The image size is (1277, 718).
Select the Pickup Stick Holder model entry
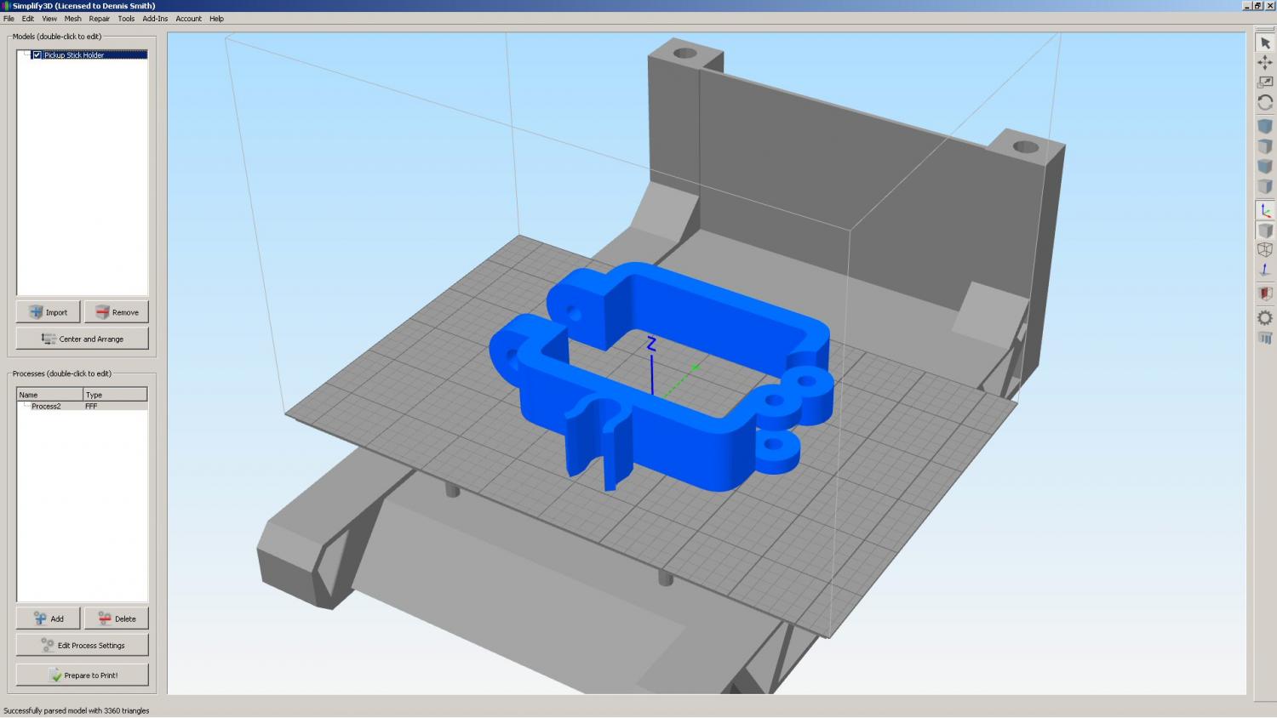[74, 54]
